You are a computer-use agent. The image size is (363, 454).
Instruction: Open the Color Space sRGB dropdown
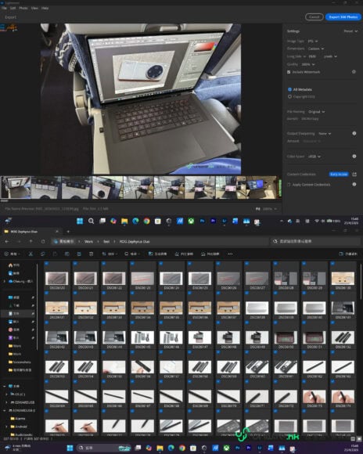314,157
